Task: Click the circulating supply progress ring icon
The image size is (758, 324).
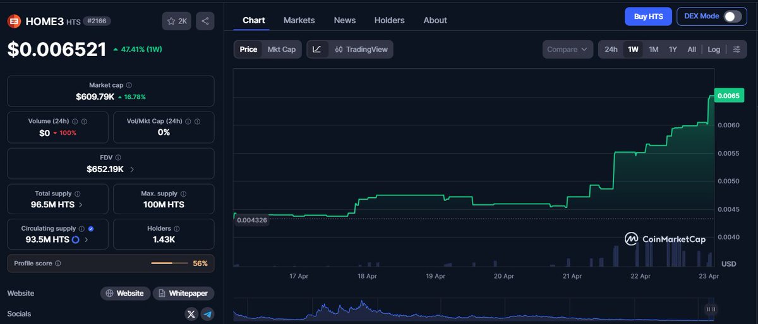Action: coord(76,240)
